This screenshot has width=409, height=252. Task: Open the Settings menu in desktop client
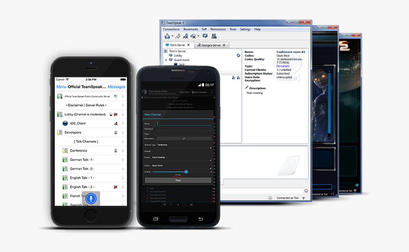click(x=245, y=29)
